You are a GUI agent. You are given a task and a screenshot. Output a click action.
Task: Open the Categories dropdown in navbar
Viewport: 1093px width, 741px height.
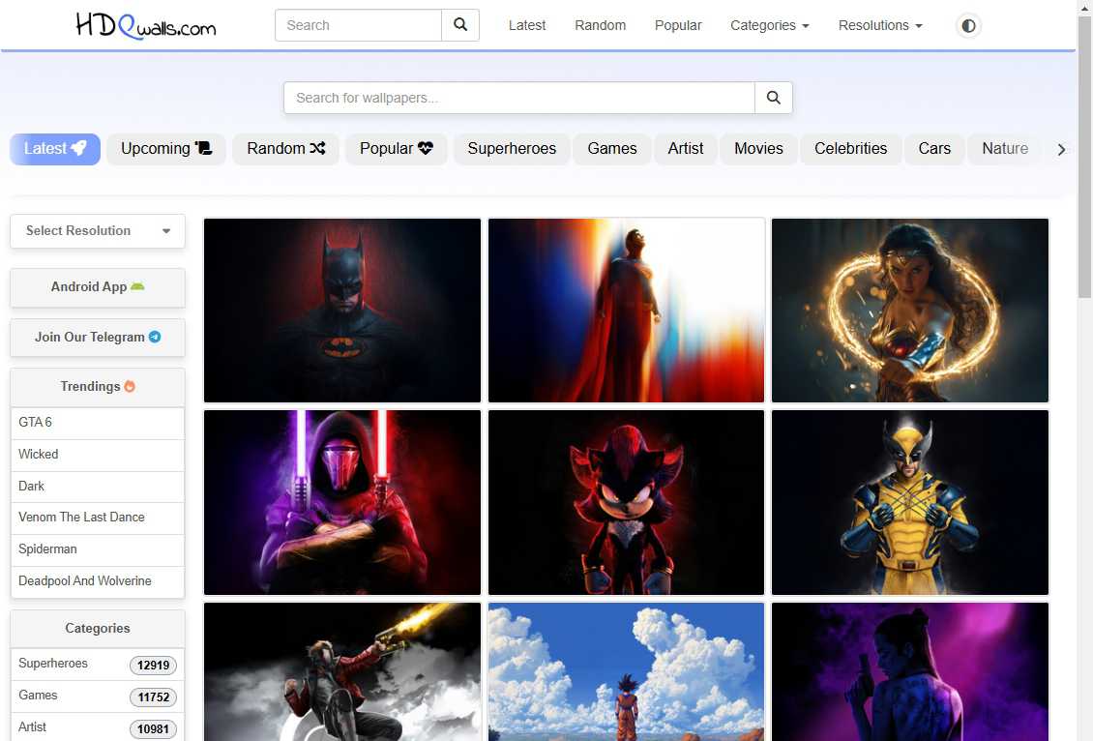coord(770,25)
